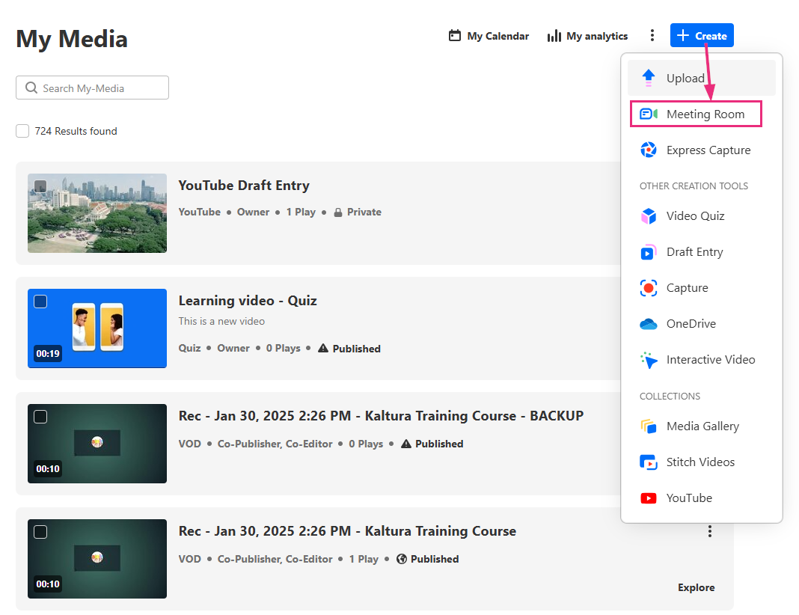Viewport: 799px width, 615px height.
Task: Click the Stitch Videos icon
Action: pos(648,462)
